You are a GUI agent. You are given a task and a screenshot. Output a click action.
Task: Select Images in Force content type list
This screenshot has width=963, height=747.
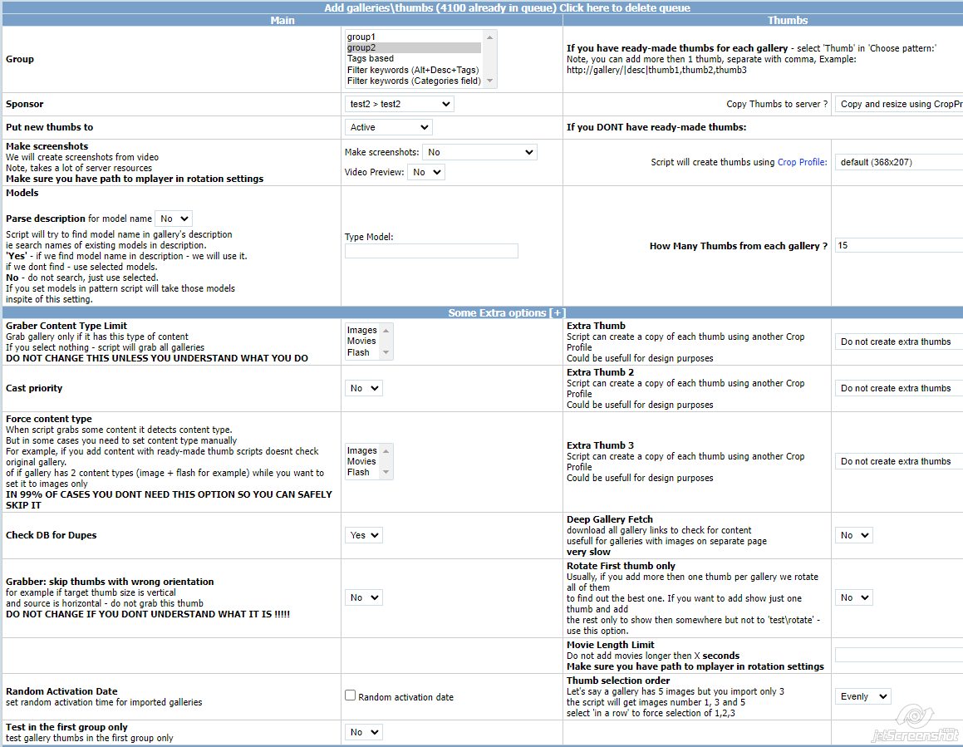tap(362, 451)
